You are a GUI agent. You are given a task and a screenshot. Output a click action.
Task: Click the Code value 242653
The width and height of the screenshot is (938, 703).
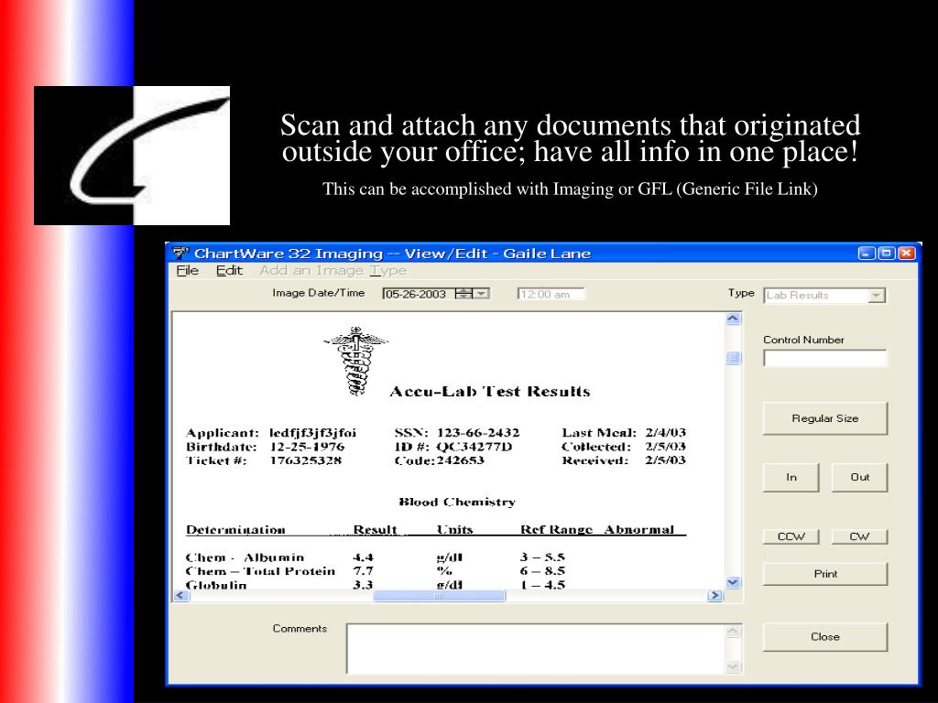click(460, 460)
